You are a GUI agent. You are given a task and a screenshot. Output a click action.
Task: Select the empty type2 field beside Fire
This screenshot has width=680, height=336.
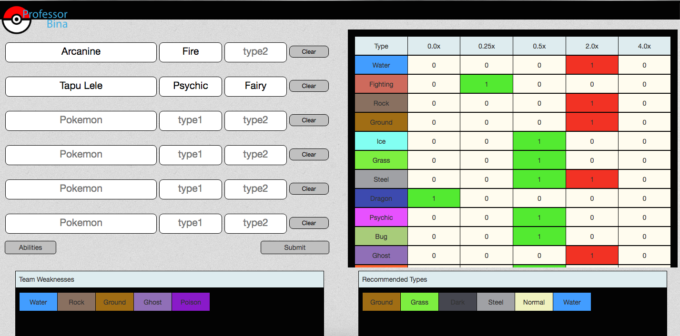[x=255, y=52]
